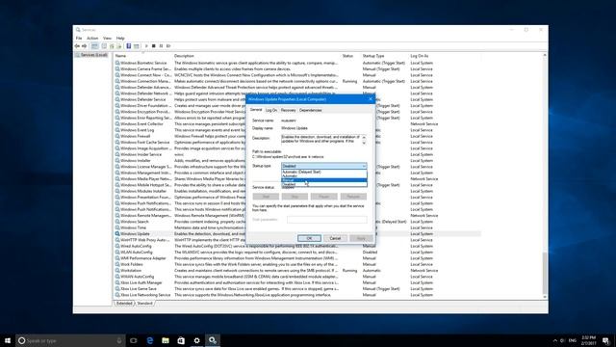Screen dimensions: 616x347
Task: Toggle Show/Hide Console Tree toolbar icon
Action: pos(94,46)
